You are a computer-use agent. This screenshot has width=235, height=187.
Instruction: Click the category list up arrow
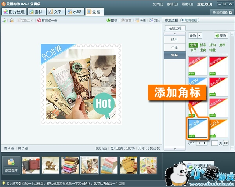pyautogui.click(x=175, y=34)
